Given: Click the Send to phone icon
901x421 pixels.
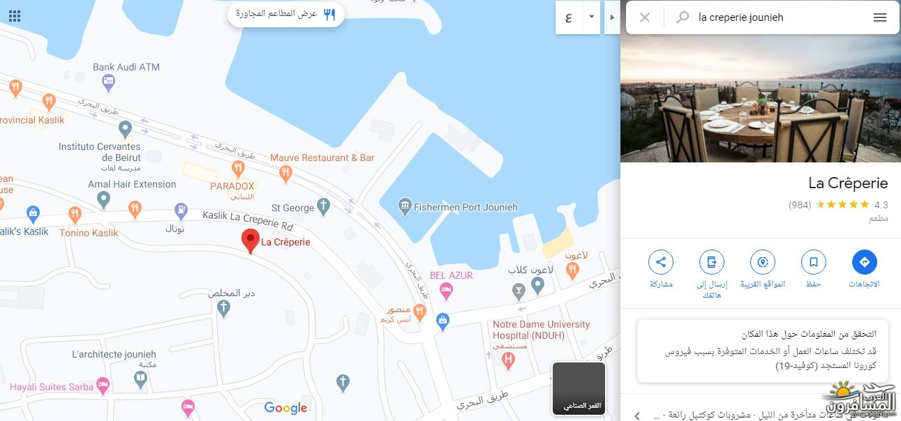Looking at the screenshot, I should pyautogui.click(x=711, y=263).
